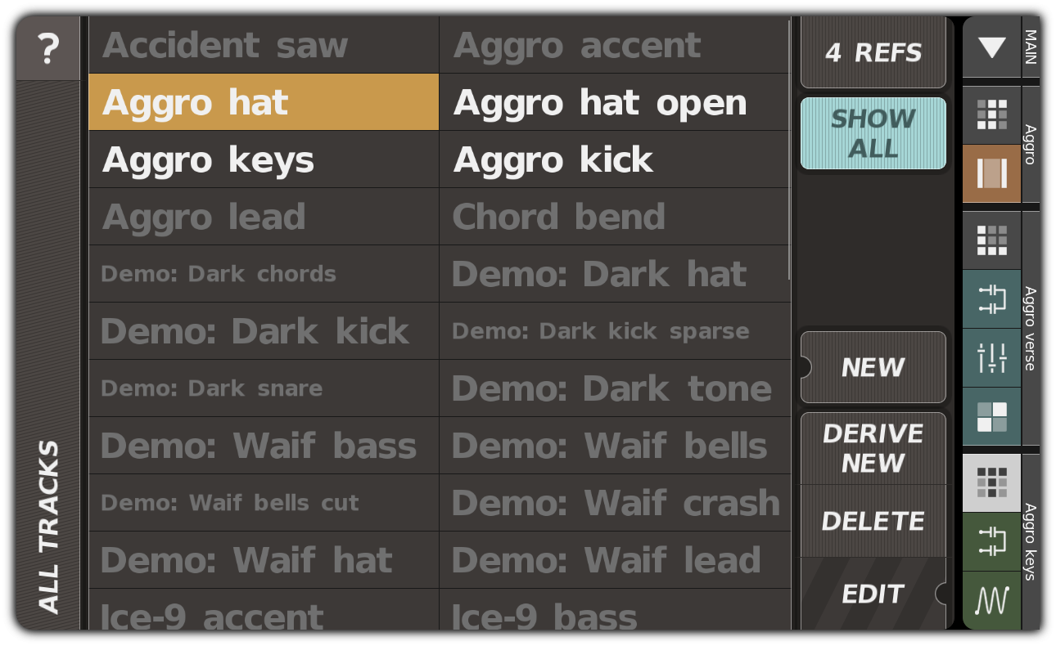Click the DERIVE NEW button
The width and height of the screenshot is (1056, 646).
point(873,448)
